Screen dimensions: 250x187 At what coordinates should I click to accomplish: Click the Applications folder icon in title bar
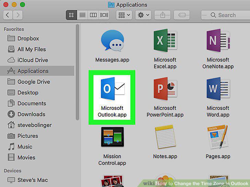(x=111, y=5)
